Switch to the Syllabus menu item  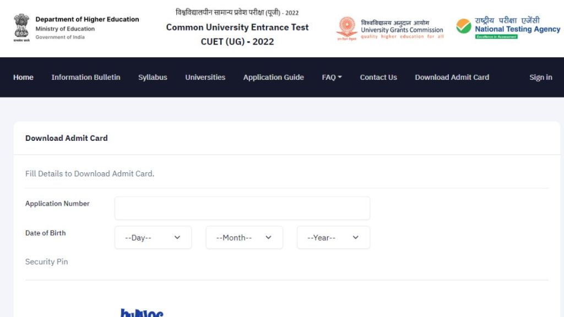pyautogui.click(x=153, y=78)
